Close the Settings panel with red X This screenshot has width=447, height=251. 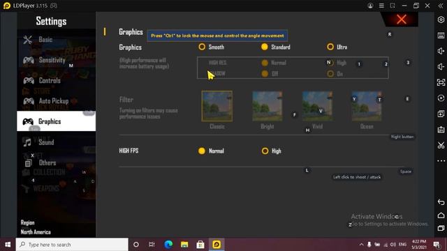(x=402, y=20)
